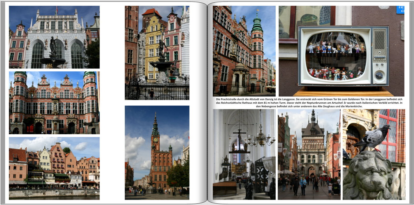Select the armoury photo with green-roofed tower
The width and height of the screenshot is (414, 205).
click(244, 51)
